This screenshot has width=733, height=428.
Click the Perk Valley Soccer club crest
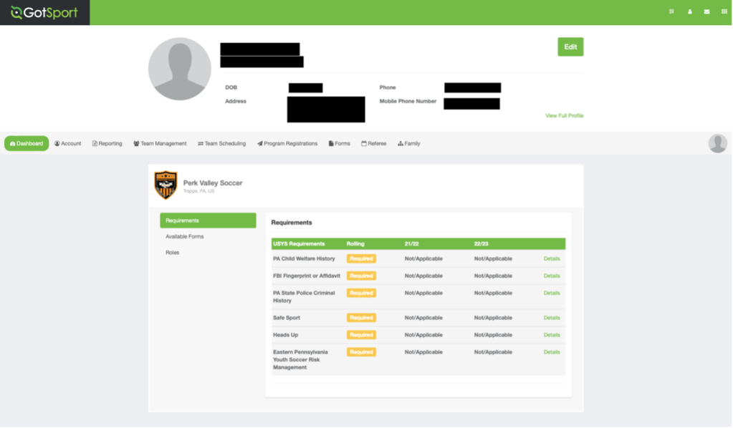click(166, 185)
